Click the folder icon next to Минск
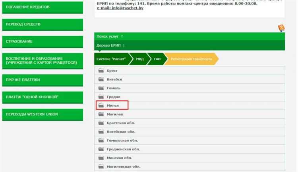Screen dimensions: 298x172 (101, 106)
